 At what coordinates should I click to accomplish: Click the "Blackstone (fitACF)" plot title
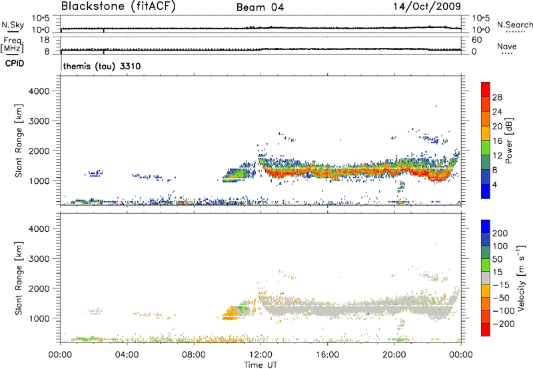coord(119,6)
